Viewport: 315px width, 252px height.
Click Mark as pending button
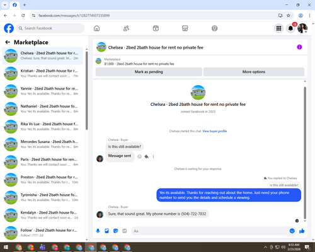pyautogui.click(x=149, y=72)
